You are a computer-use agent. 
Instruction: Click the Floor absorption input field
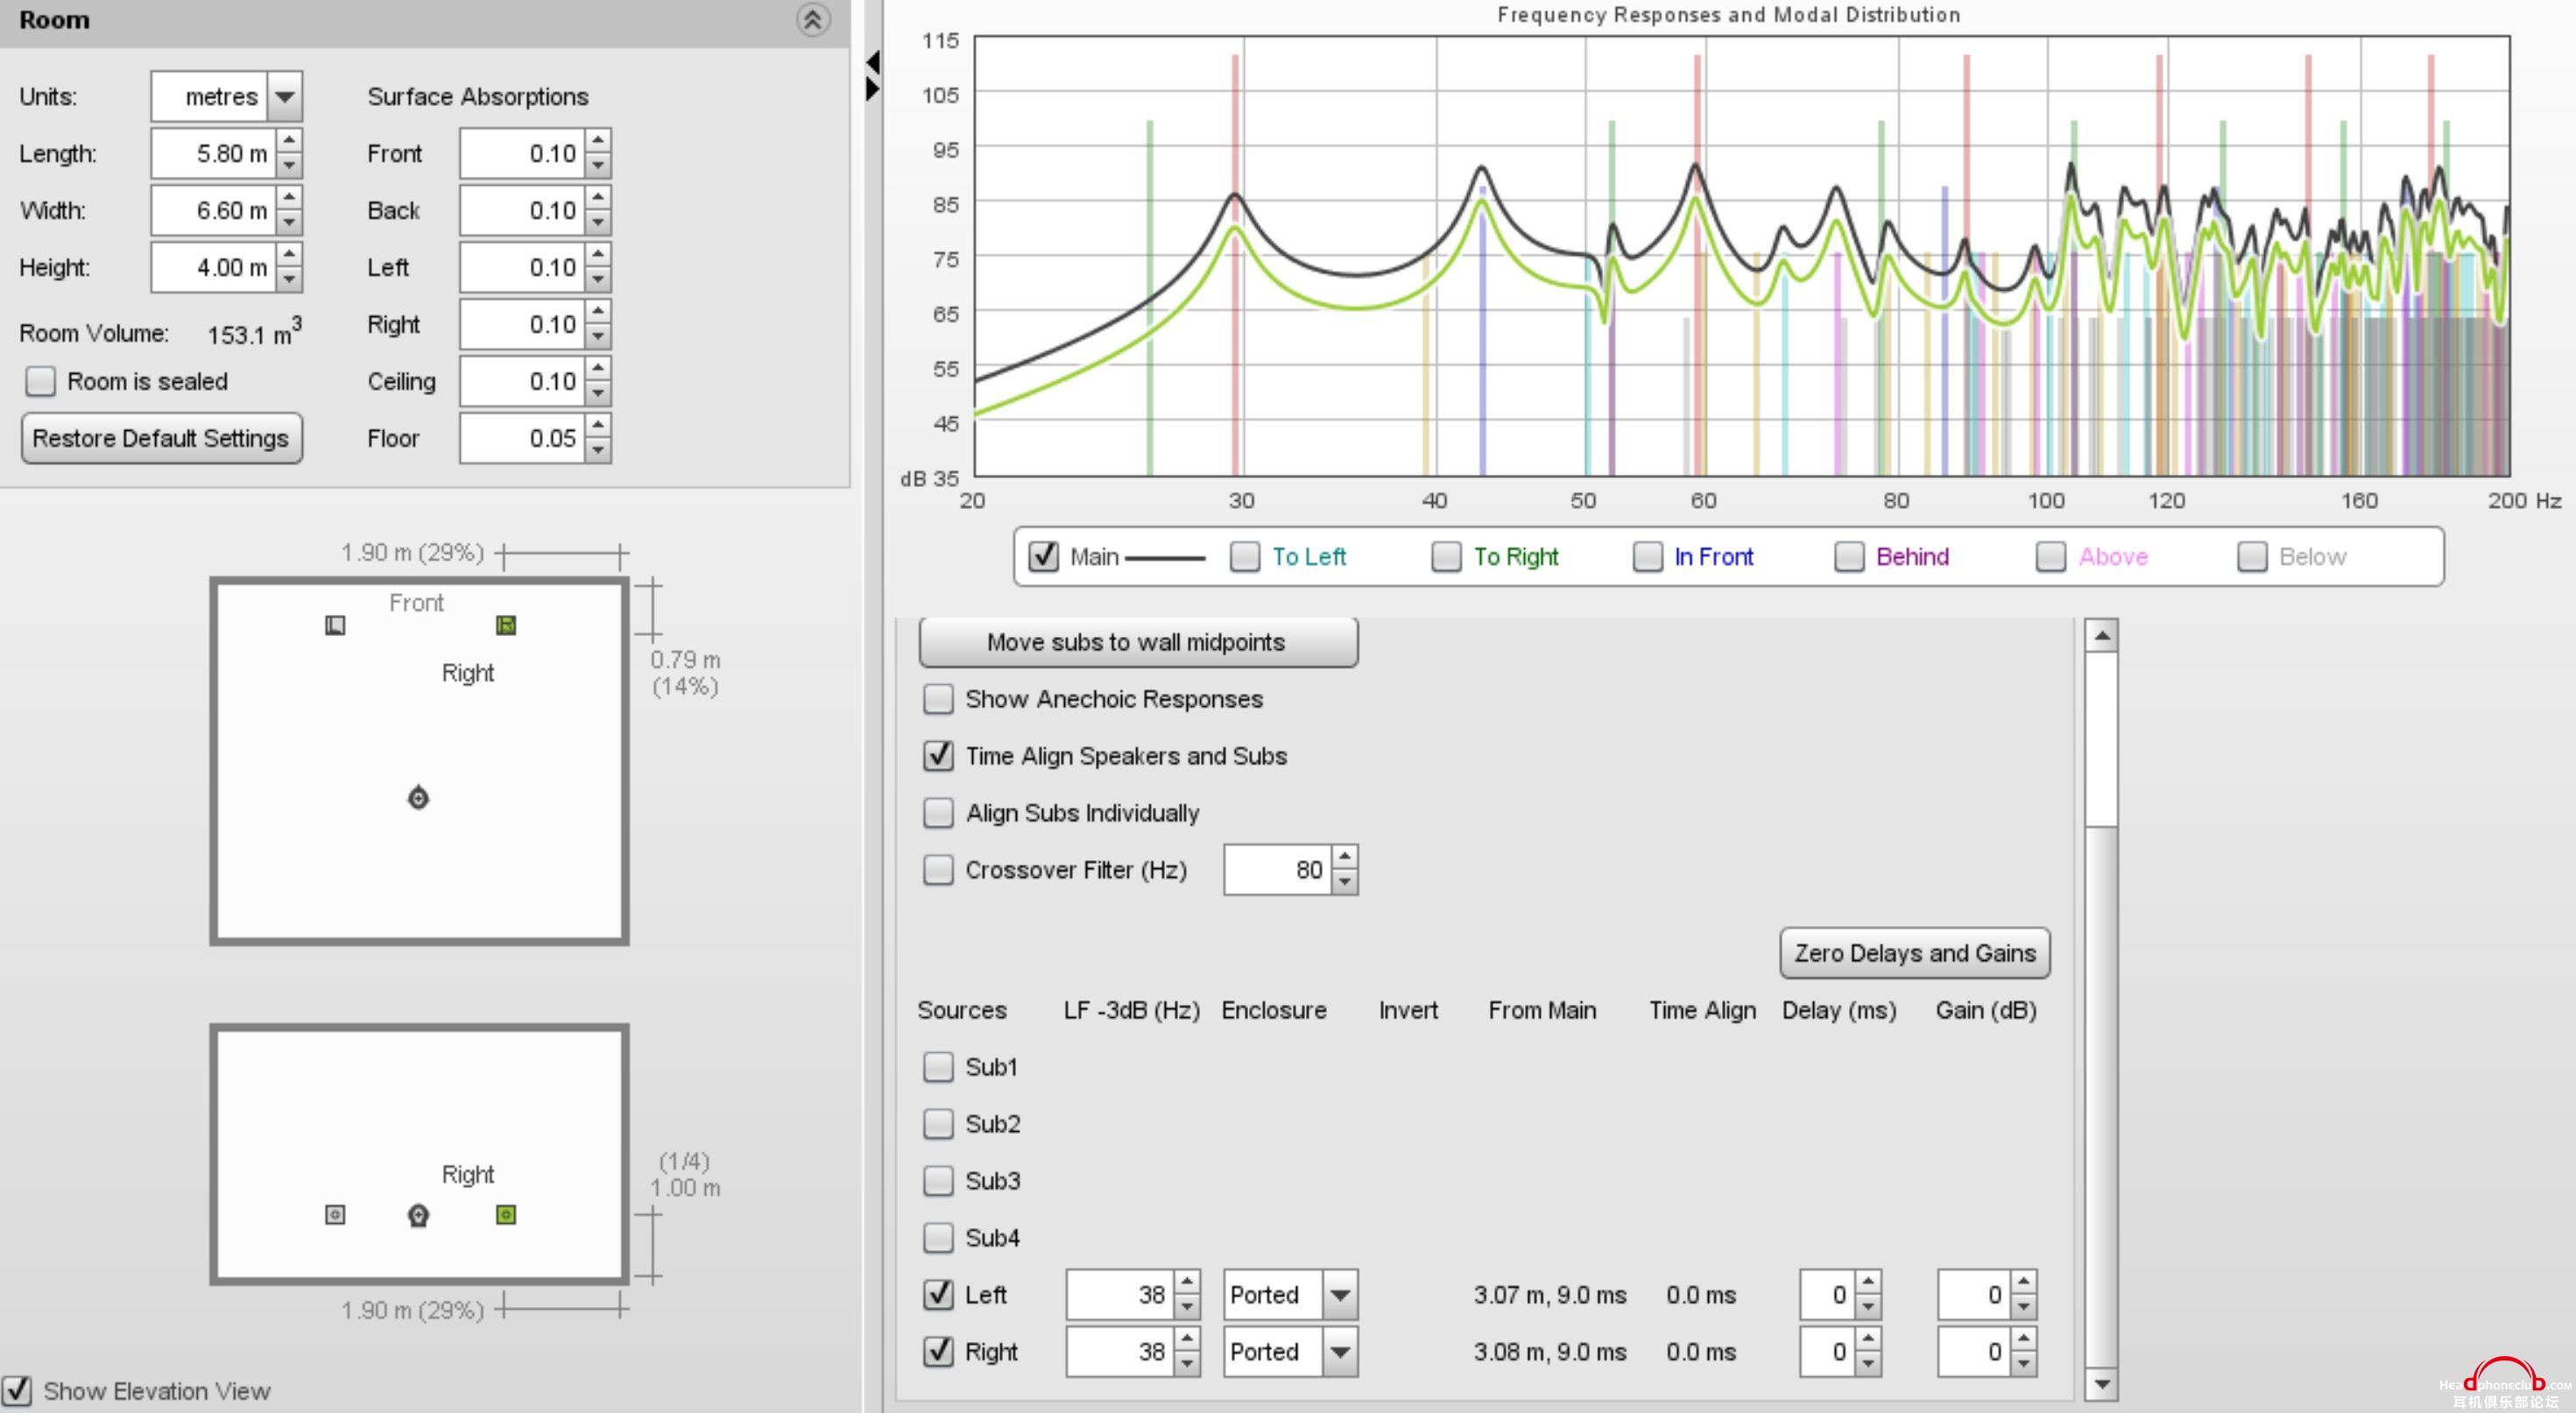coord(522,438)
